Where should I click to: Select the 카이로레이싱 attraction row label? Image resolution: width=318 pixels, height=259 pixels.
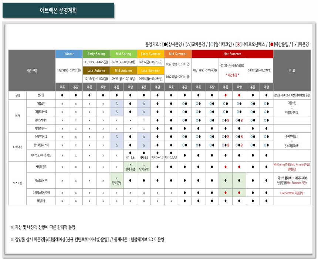[x=41, y=128]
